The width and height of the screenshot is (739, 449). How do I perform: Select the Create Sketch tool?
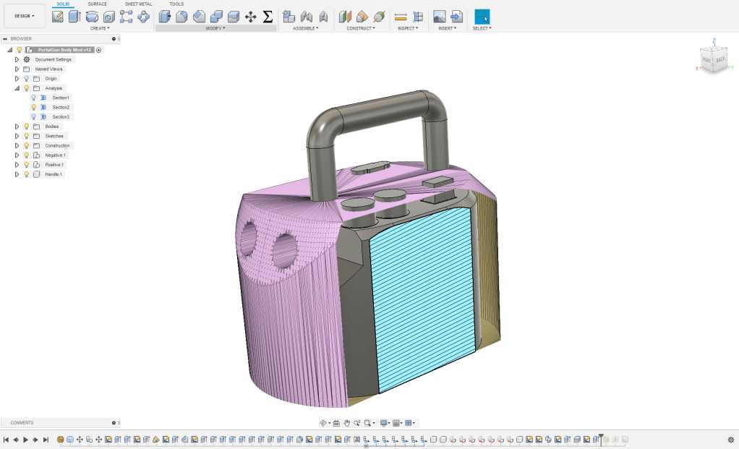[x=58, y=17]
